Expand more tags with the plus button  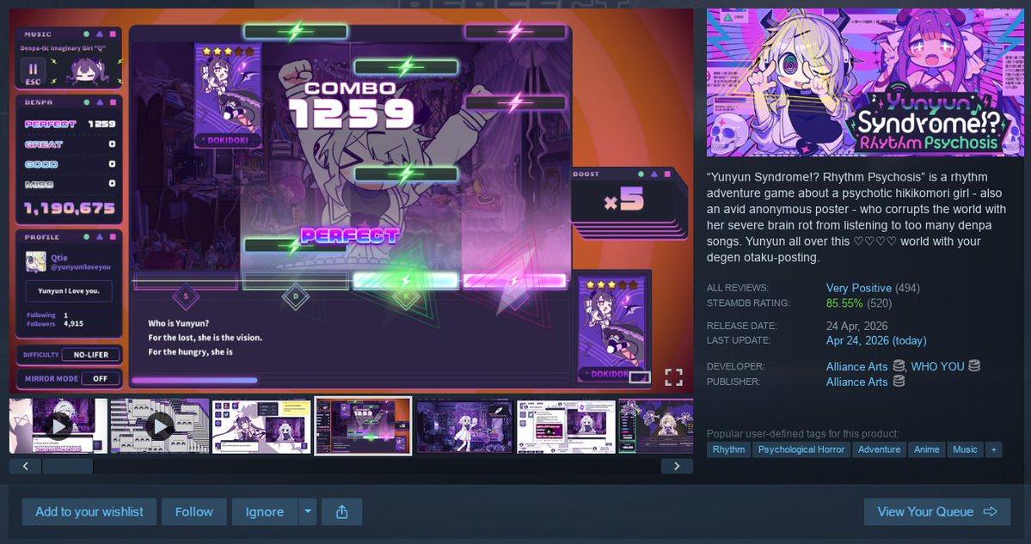(x=993, y=449)
